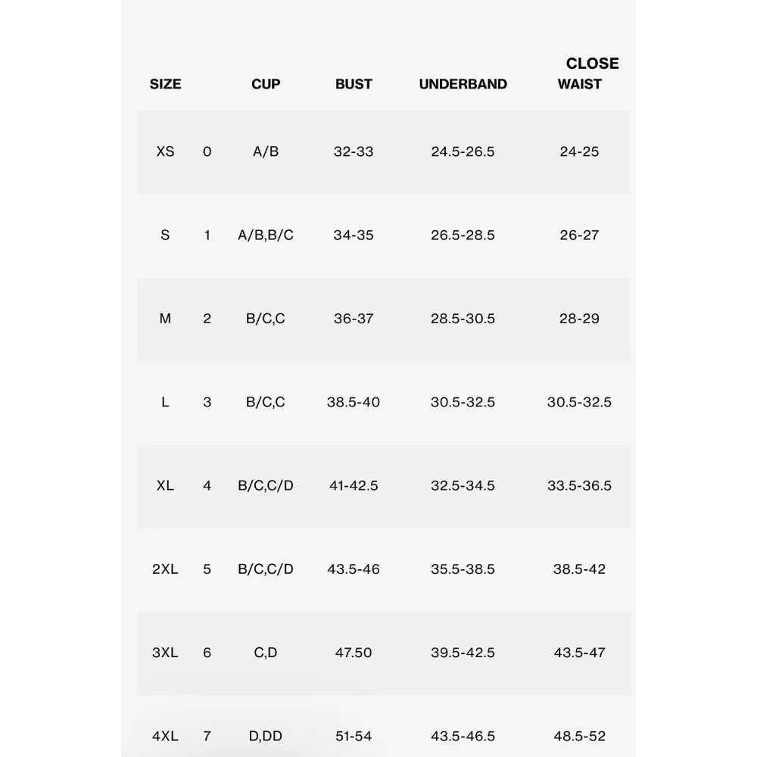Image resolution: width=757 pixels, height=757 pixels.
Task: Click the SIZE column header
Action: tap(165, 84)
